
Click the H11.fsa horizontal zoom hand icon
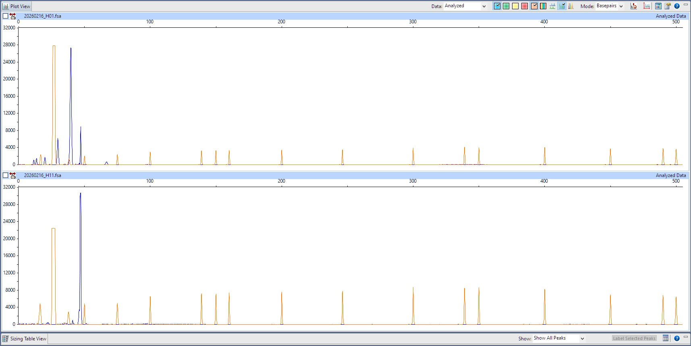click(x=13, y=175)
